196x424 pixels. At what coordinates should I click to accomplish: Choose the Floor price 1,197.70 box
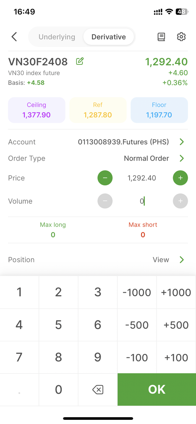pos(159,110)
